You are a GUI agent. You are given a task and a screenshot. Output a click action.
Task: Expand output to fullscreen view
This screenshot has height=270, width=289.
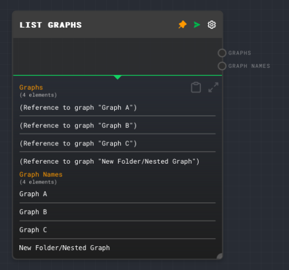213,87
